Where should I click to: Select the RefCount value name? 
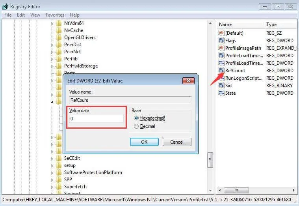tap(235, 71)
